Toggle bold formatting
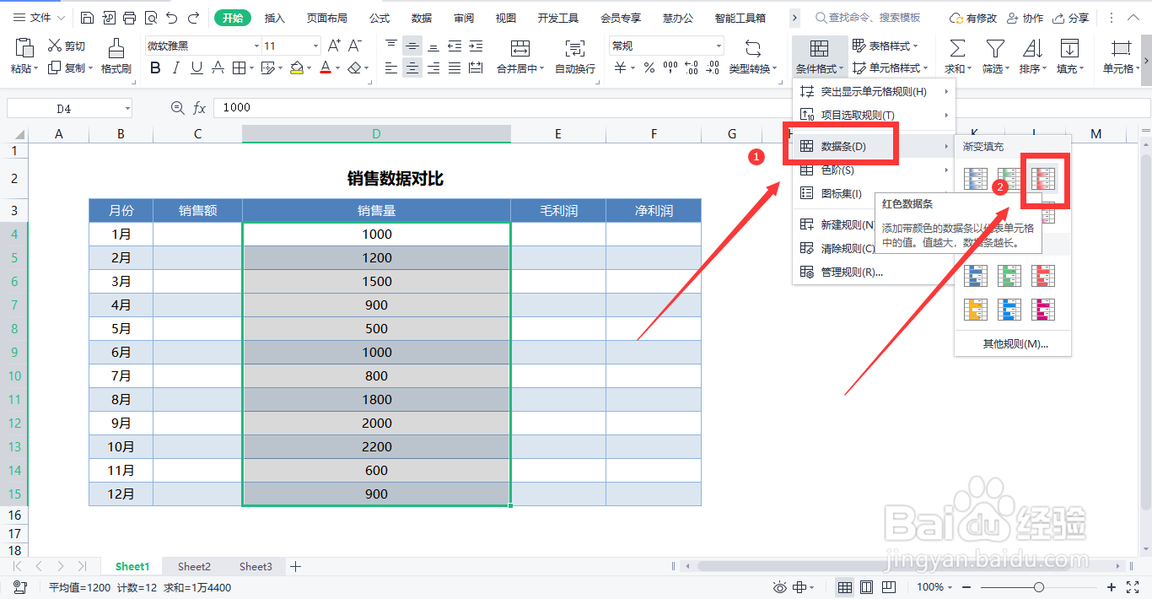 154,67
